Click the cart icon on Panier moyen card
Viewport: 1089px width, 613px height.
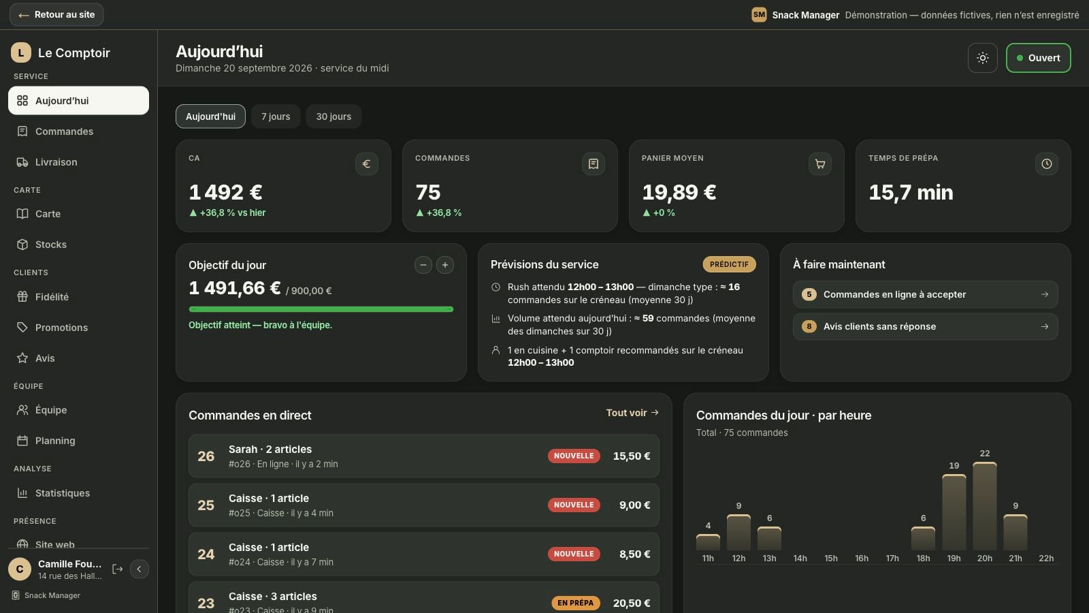click(x=820, y=163)
